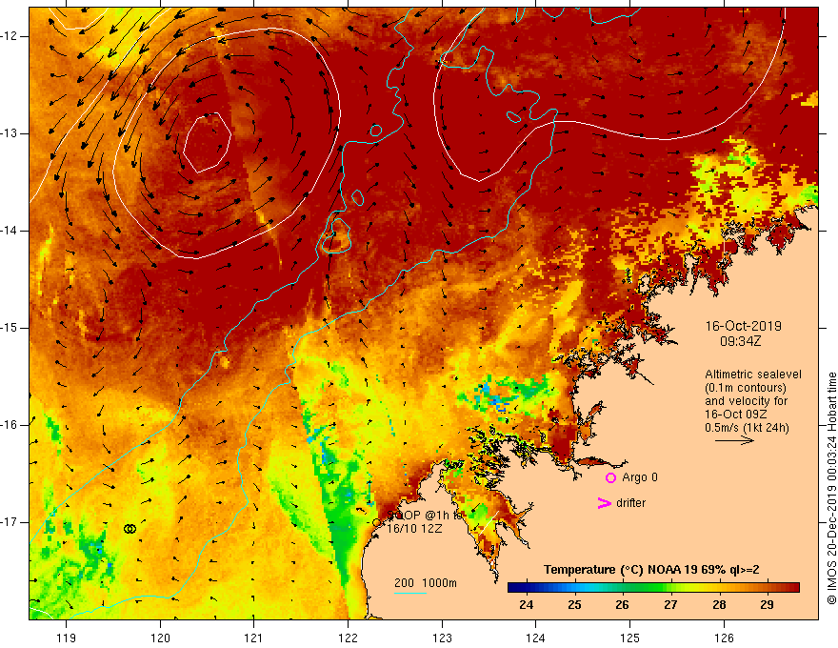Click the '-16' latitude axis label

coord(10,425)
